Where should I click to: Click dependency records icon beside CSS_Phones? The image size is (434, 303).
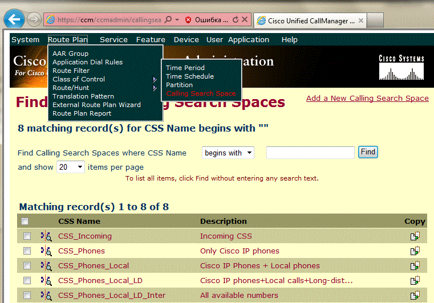tap(46, 251)
